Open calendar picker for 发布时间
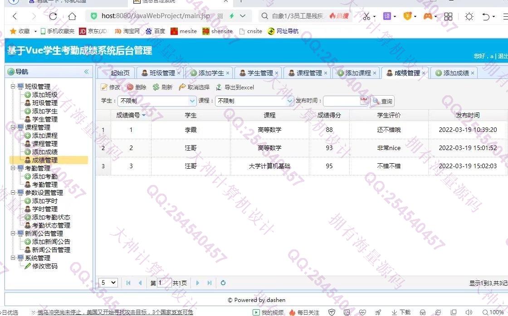The image size is (508, 316). tap(364, 101)
